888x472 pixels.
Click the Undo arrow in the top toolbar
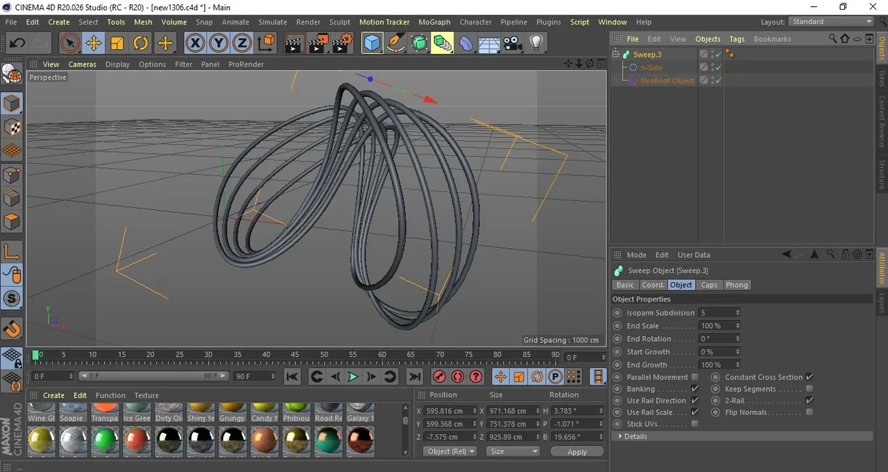17,44
